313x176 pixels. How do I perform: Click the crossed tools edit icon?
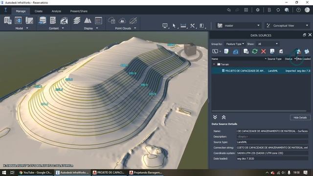coord(192,25)
